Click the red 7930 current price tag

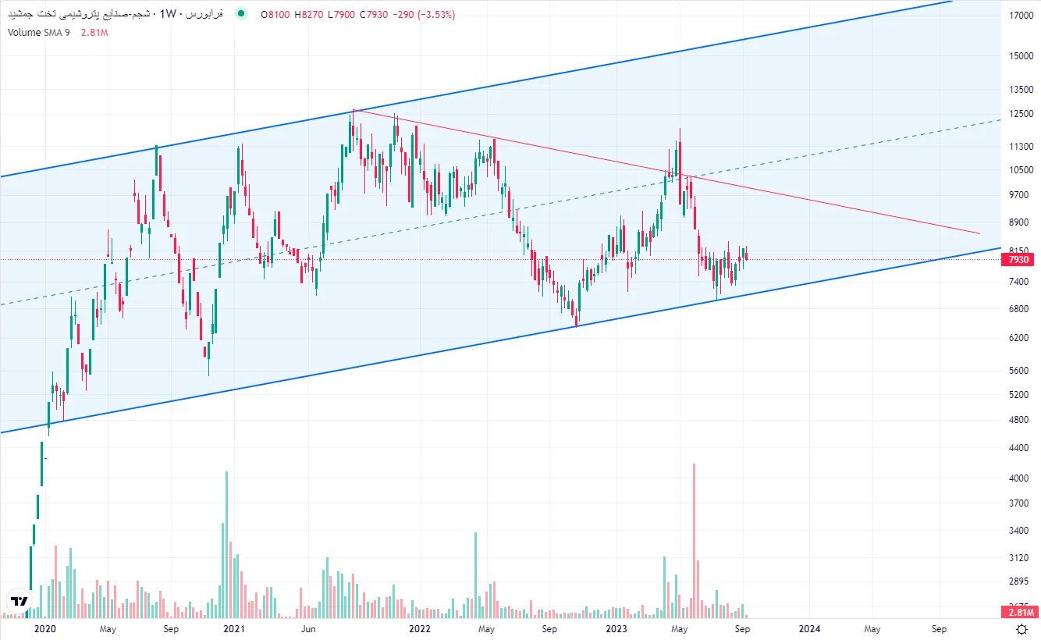(1017, 260)
